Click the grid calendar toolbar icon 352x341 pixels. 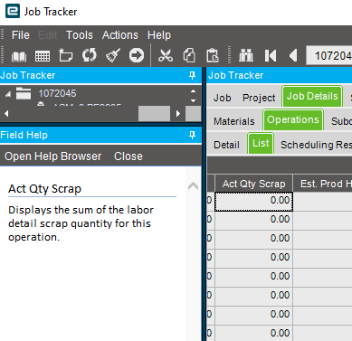click(43, 56)
